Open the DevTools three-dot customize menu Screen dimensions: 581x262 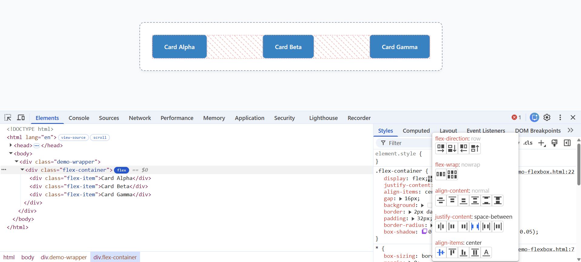click(560, 118)
